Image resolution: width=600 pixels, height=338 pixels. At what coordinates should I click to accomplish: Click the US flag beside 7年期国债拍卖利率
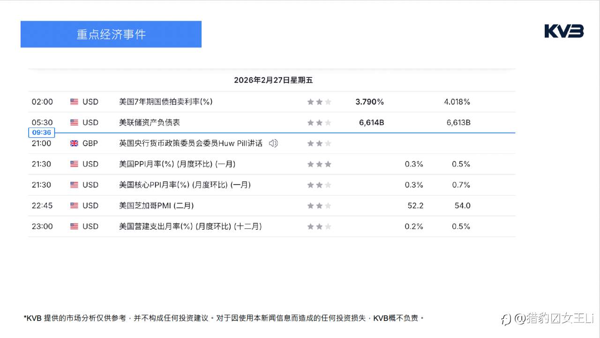[74, 102]
